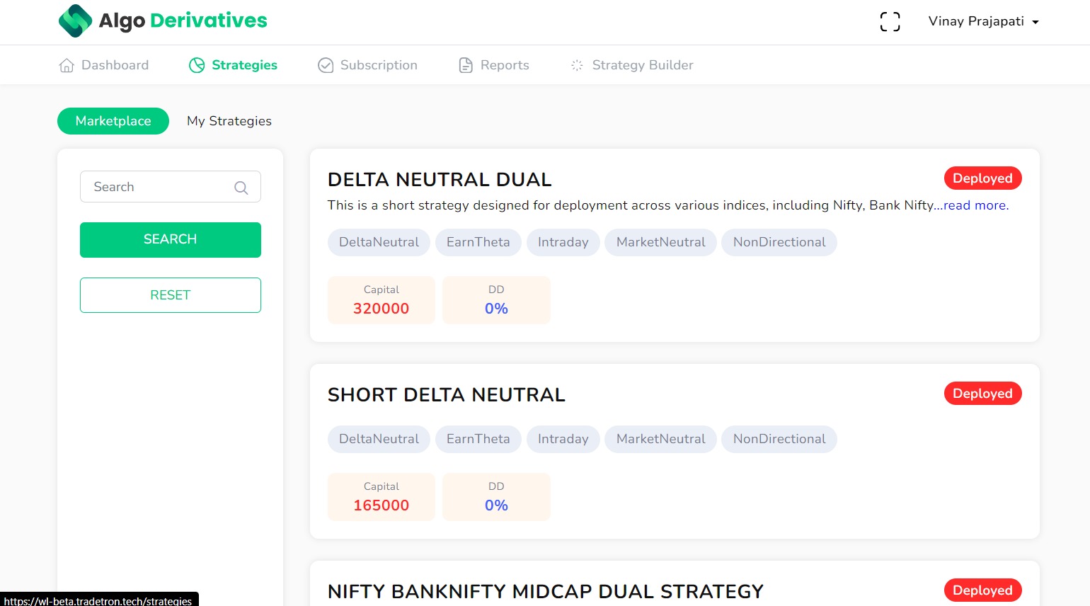Viewport: 1090px width, 606px height.
Task: Click Deployed badge on DELTA NEUTRAL DUAL
Action: click(x=982, y=178)
